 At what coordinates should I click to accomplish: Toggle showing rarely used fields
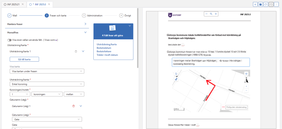9,40
